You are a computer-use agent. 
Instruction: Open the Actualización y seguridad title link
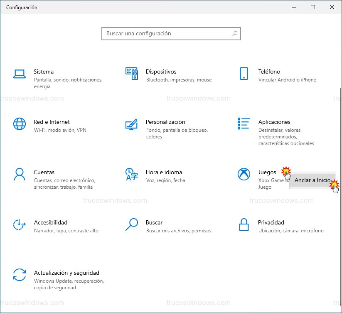point(66,273)
